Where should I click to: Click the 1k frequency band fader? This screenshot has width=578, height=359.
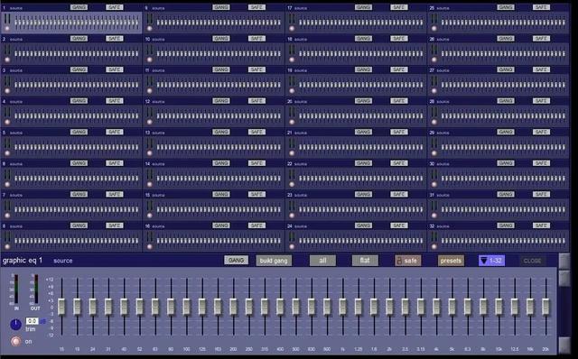[343, 307]
